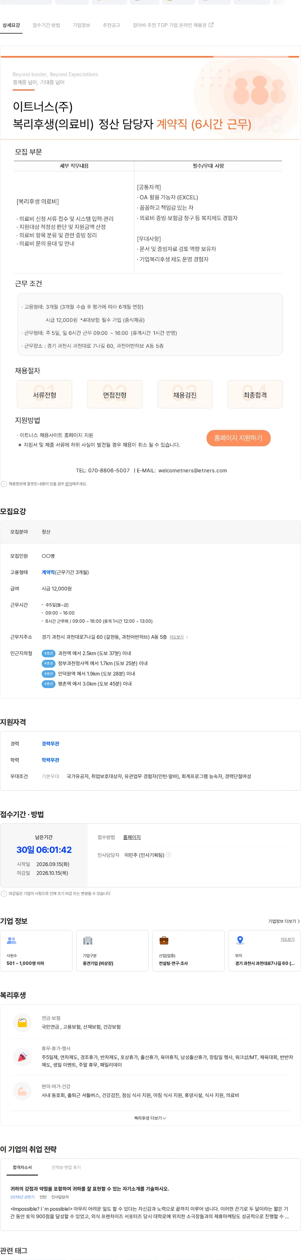Viewport: 301px width, 1260px height.
Task: Click the 기업구분 building icon
Action: coord(88,940)
